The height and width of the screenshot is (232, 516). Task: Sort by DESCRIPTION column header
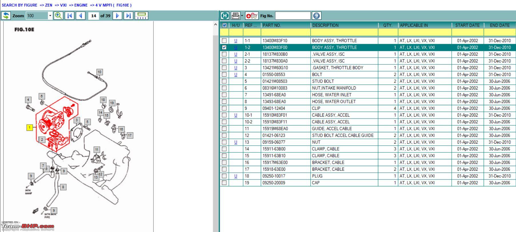pos(344,25)
